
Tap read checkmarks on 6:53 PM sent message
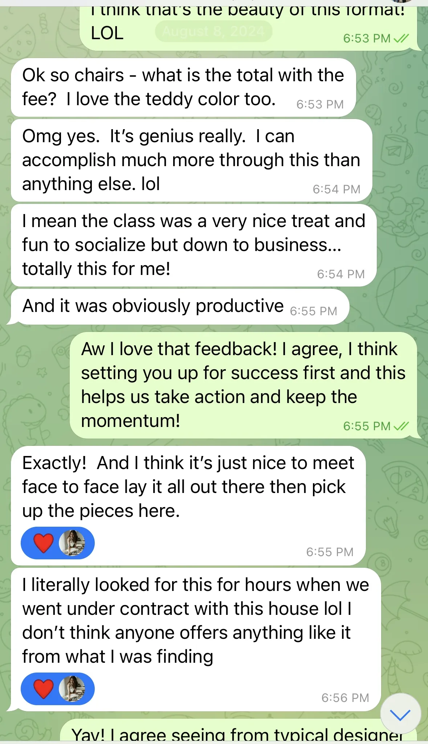pos(401,38)
